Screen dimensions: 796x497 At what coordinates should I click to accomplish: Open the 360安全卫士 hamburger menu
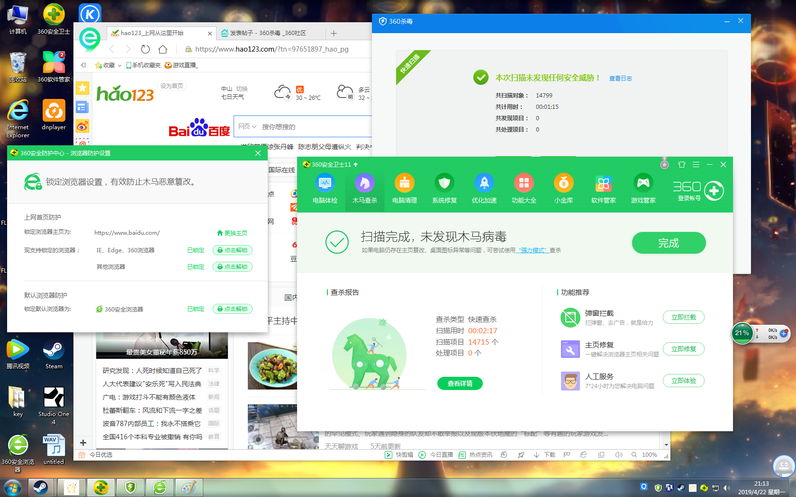(696, 164)
